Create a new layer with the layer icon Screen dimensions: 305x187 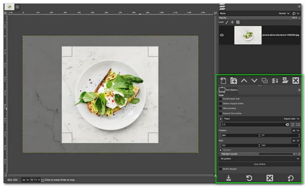[223, 81]
